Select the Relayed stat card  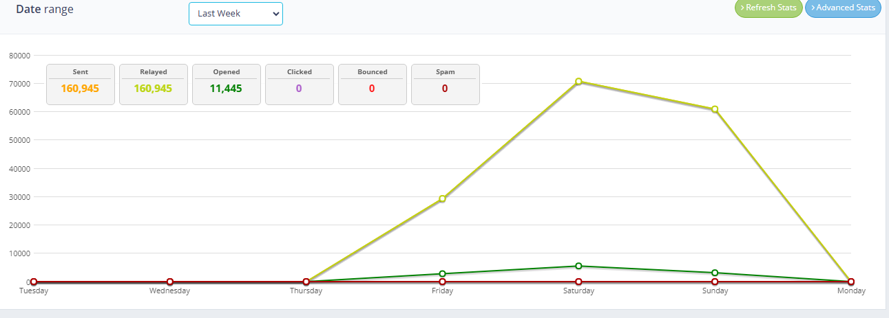click(153, 84)
